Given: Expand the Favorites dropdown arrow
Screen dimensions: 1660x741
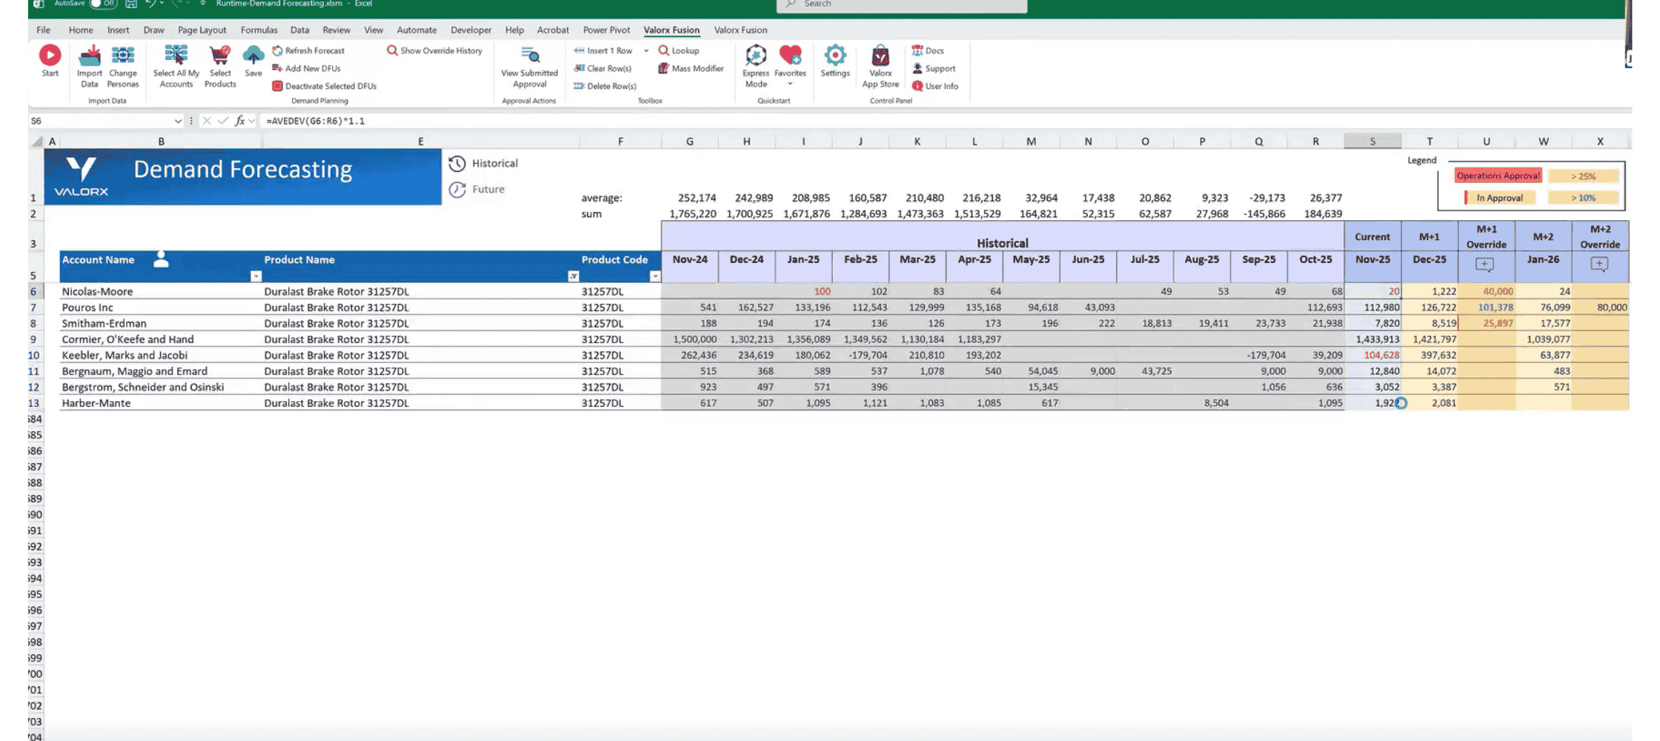Looking at the screenshot, I should [x=790, y=84].
